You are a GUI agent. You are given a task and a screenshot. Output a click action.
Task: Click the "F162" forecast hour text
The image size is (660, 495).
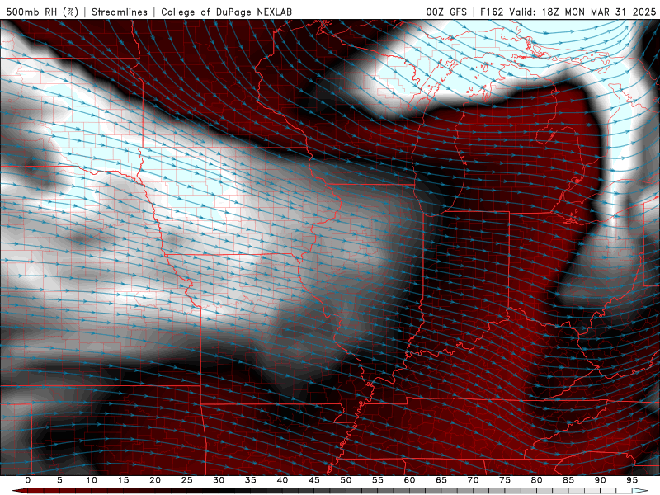[492, 12]
